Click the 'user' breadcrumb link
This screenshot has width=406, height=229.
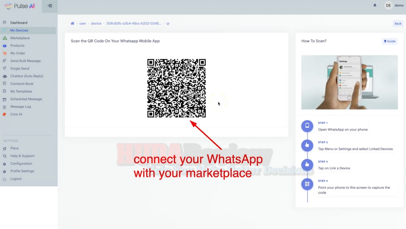click(x=82, y=24)
